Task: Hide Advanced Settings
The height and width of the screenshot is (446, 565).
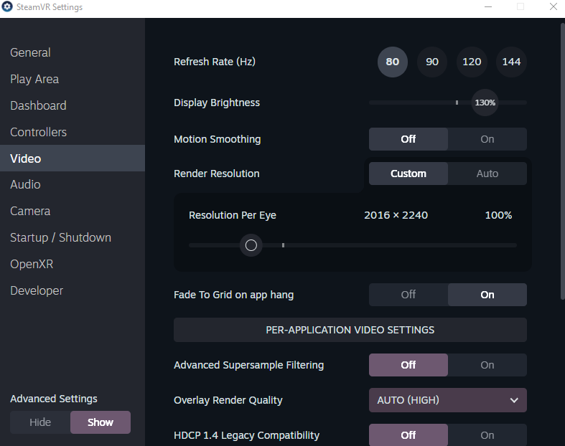Action: tap(40, 422)
